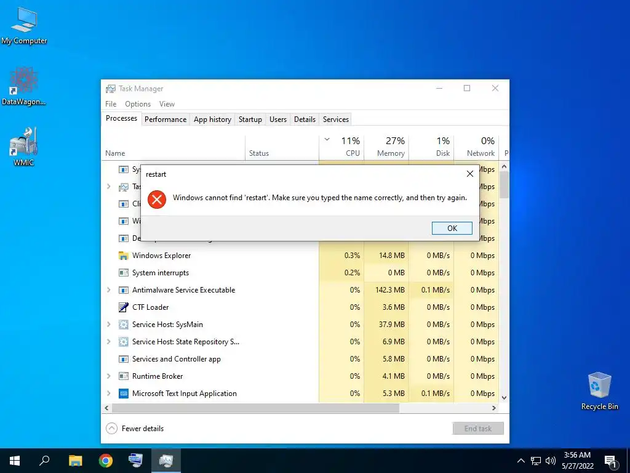Expand the Runtime Broker row
Viewport: 630px width, 473px height.
[x=108, y=376]
